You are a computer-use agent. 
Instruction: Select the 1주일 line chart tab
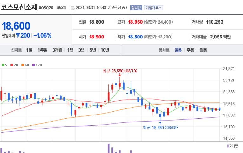43,50
